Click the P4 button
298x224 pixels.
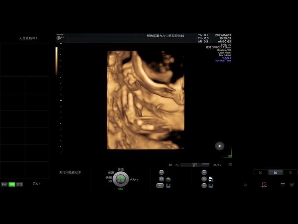204,179
